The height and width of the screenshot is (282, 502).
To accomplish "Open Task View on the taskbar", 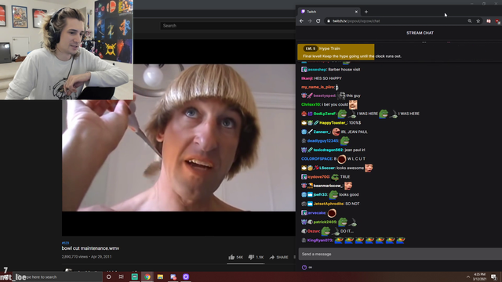I will (122, 277).
